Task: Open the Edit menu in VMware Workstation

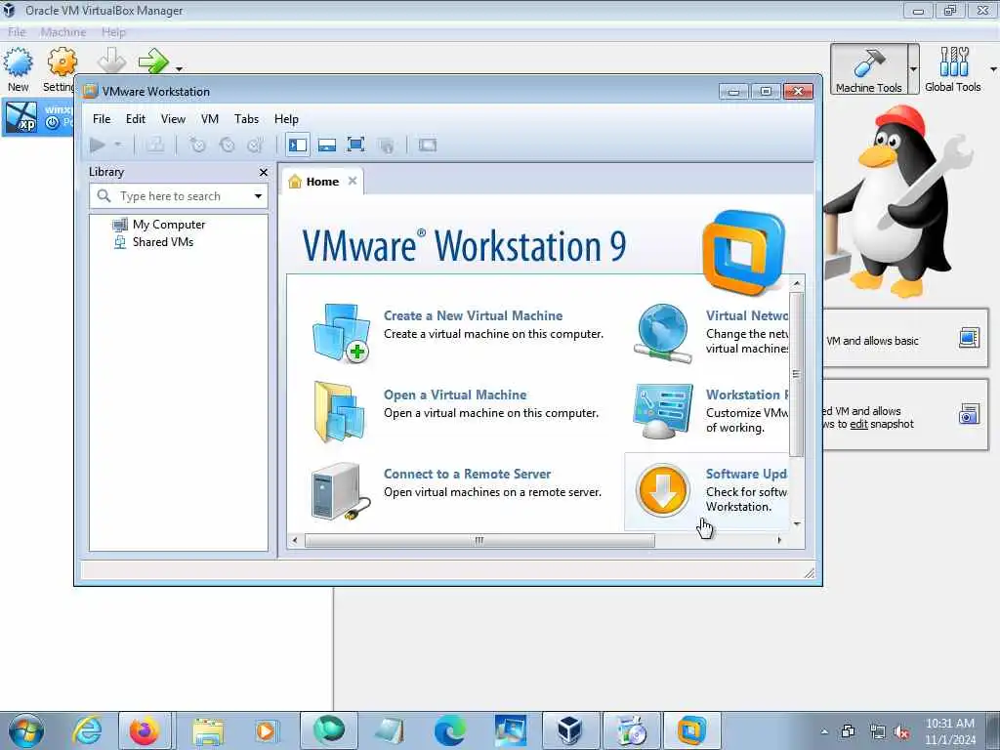Action: [135, 118]
